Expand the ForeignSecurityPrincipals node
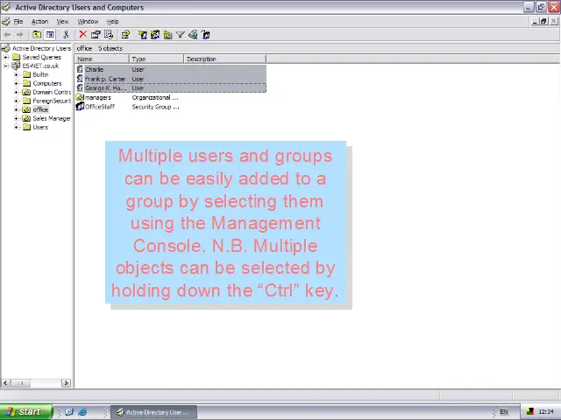 click(16, 101)
